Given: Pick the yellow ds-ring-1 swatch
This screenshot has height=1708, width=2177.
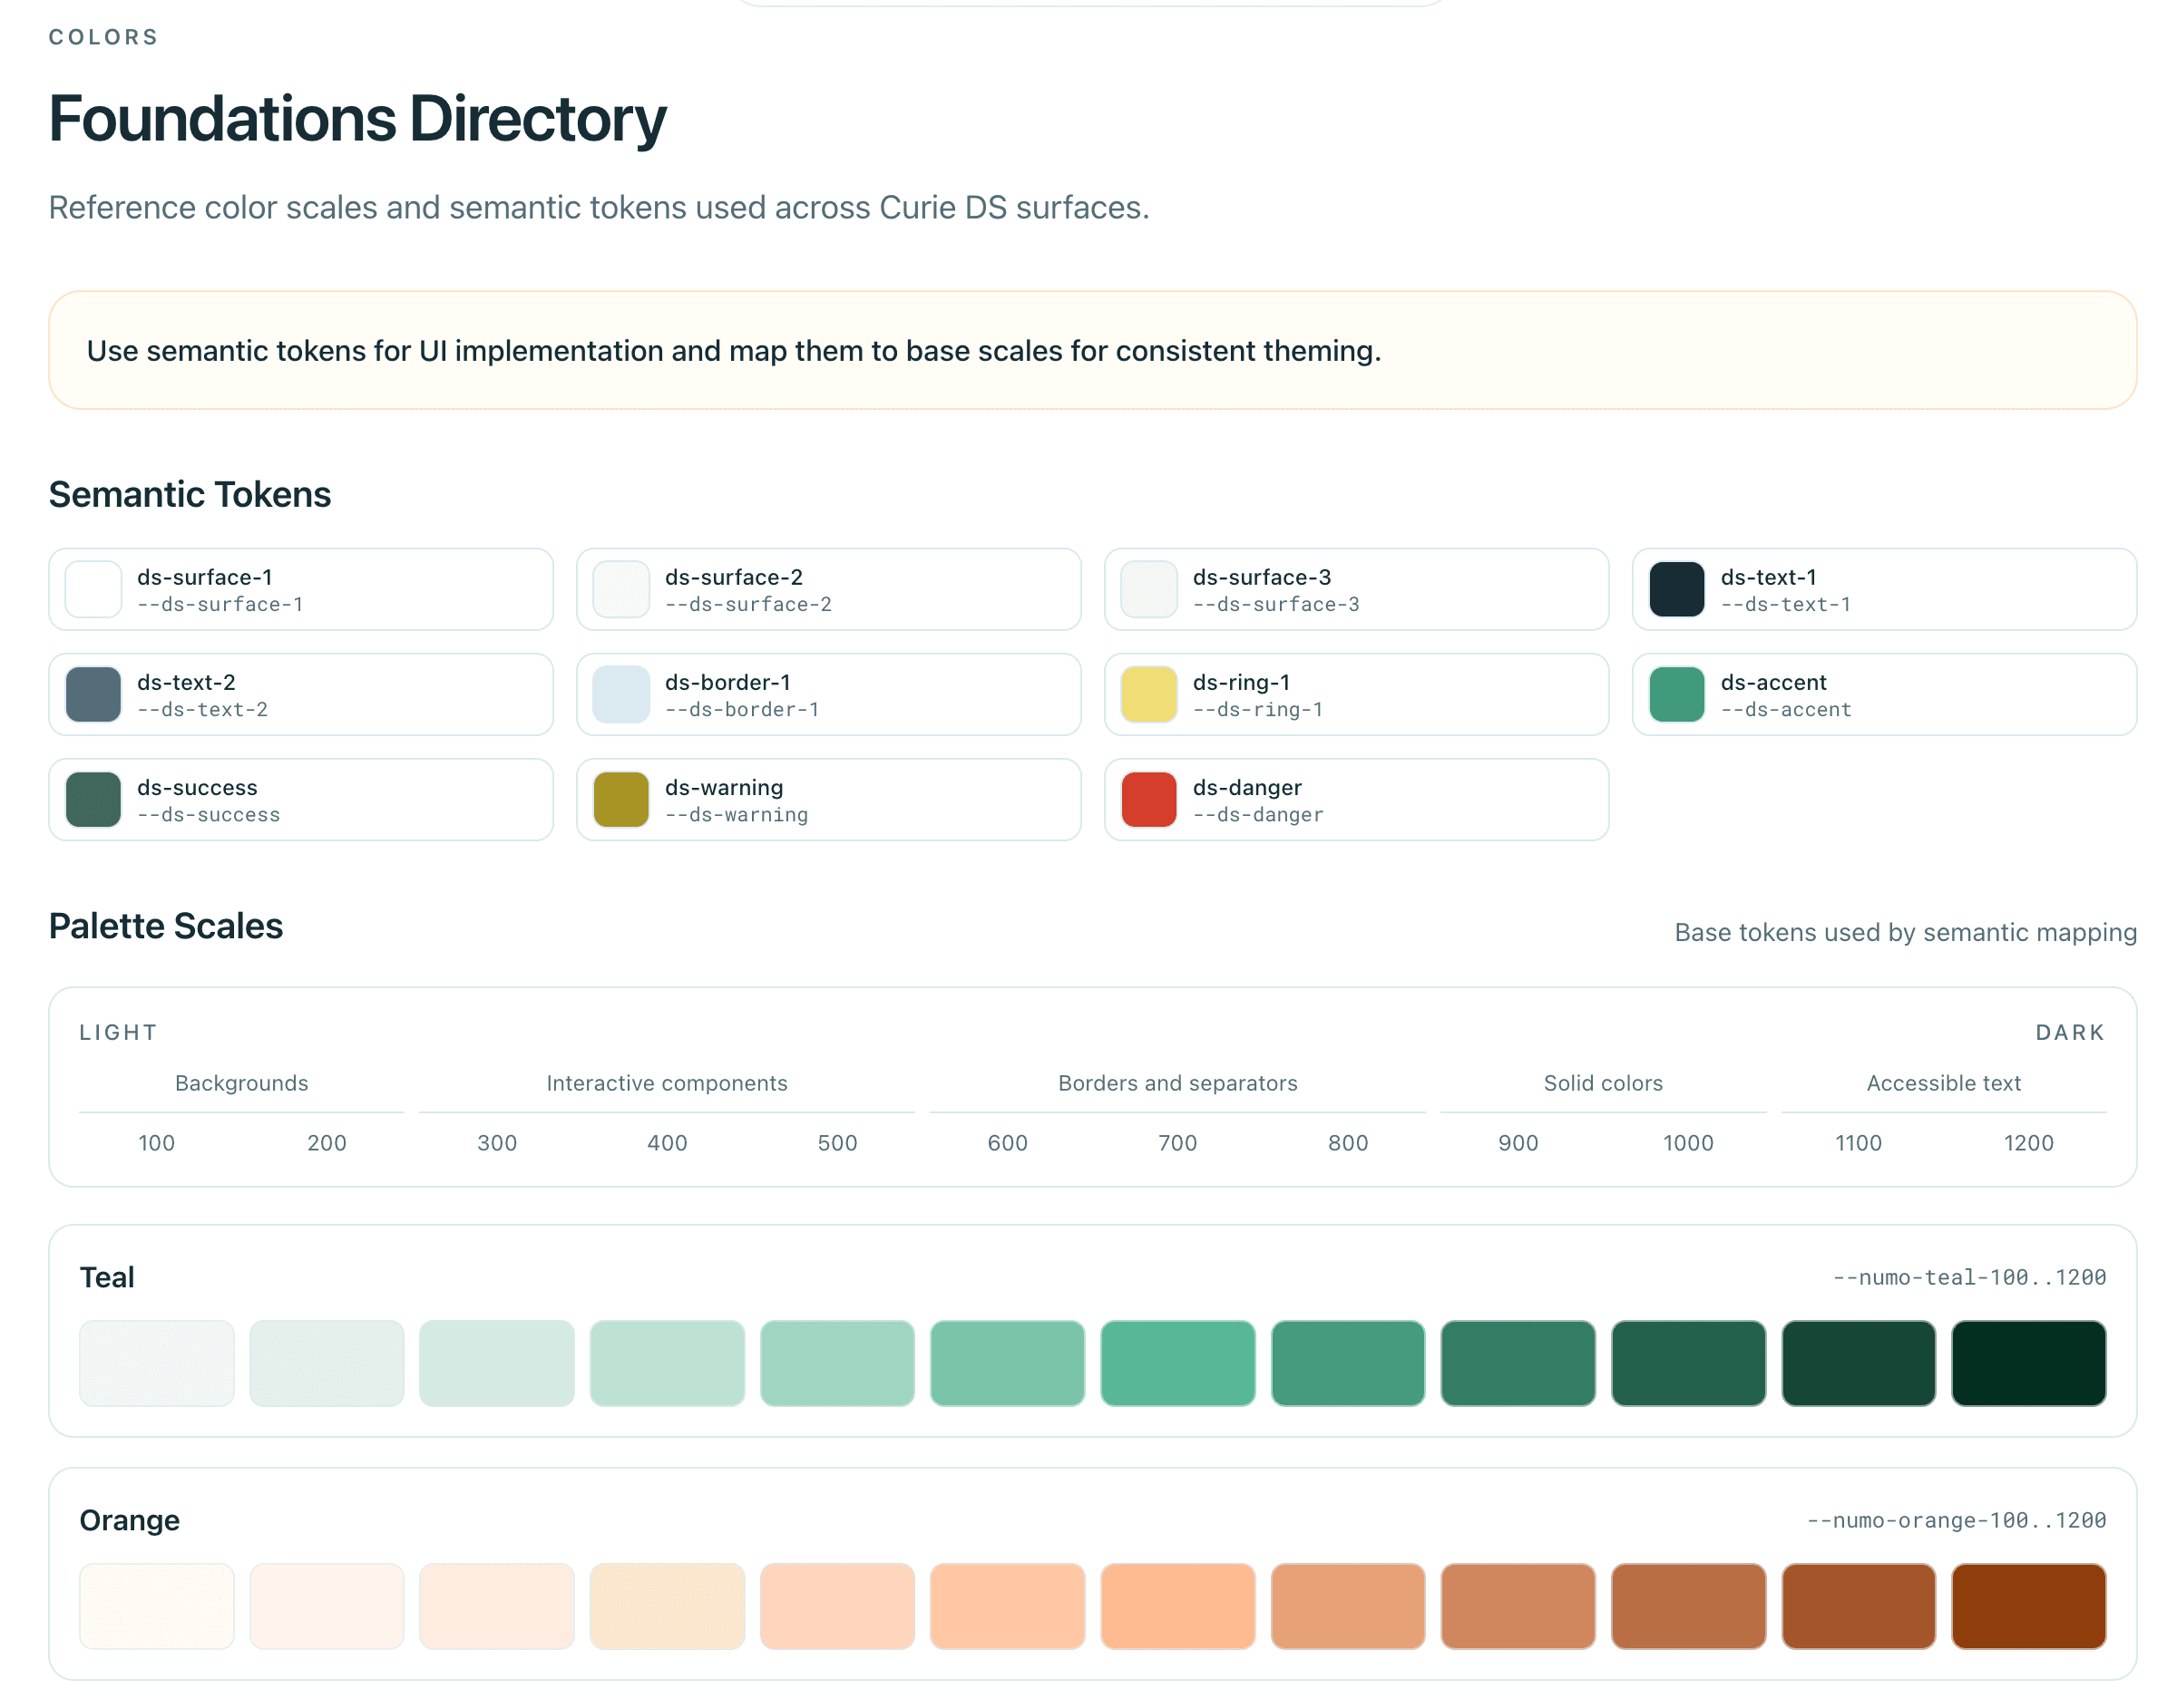Looking at the screenshot, I should 1148,694.
